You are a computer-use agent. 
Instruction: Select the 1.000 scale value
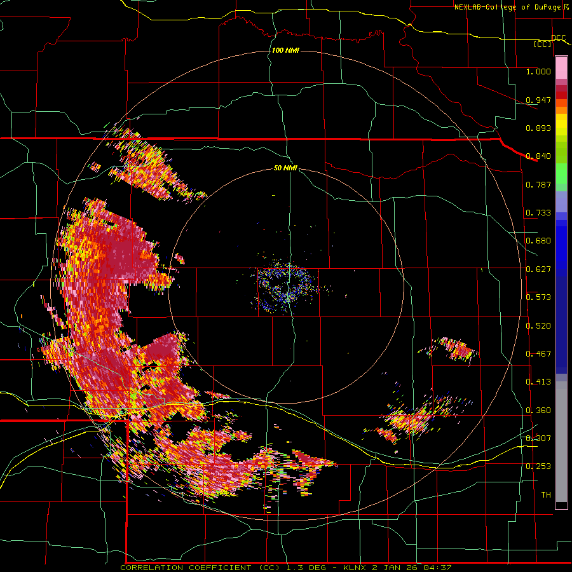coord(538,71)
